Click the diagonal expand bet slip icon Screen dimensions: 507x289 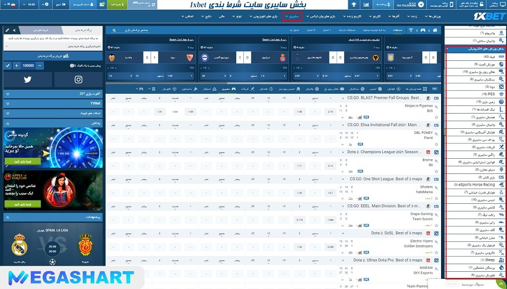(7, 30)
